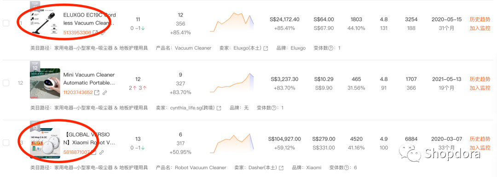497x177 pixels.
Task: Click chain link icon in Xiaomi row
Action: [101, 152]
